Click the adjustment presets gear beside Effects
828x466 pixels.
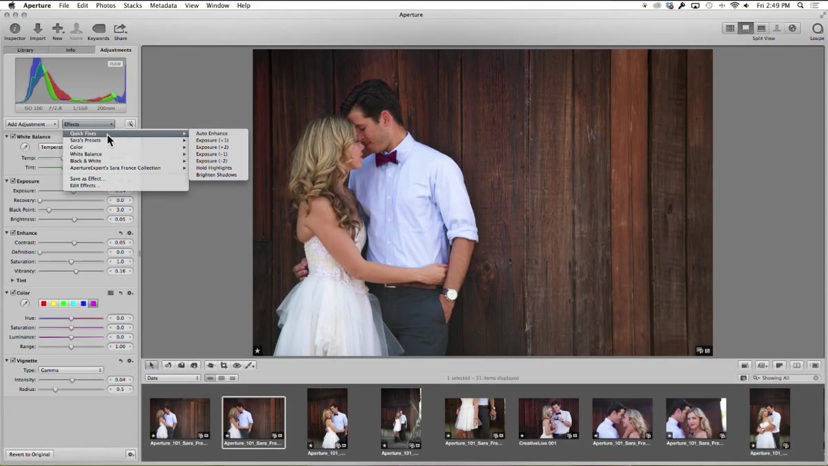click(130, 124)
